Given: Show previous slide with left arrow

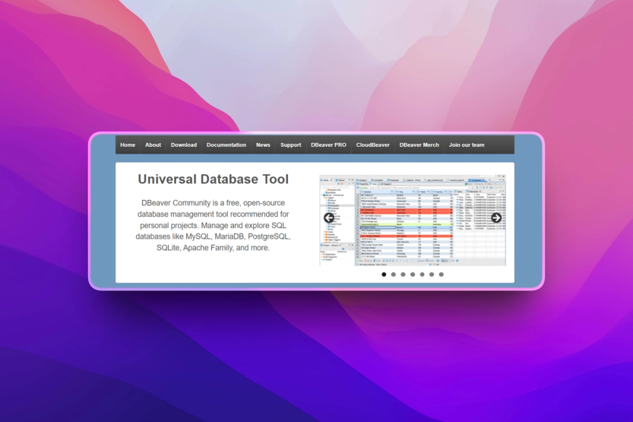Looking at the screenshot, I should click(x=329, y=218).
